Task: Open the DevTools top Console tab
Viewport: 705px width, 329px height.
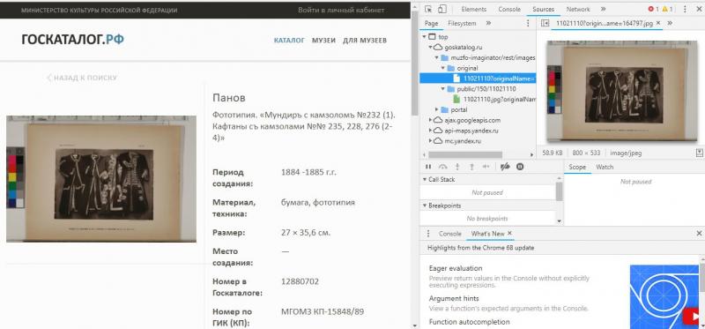Action: [509, 9]
